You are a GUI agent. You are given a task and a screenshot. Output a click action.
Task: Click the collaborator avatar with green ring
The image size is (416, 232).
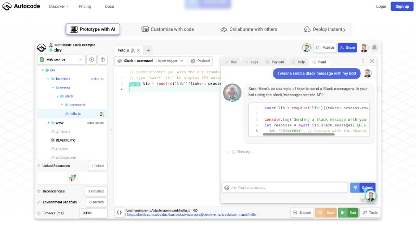307,48
